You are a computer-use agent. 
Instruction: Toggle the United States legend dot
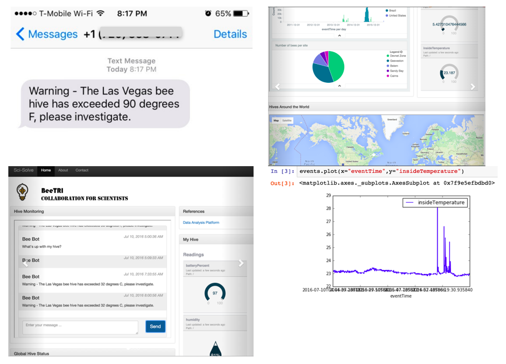386,16
